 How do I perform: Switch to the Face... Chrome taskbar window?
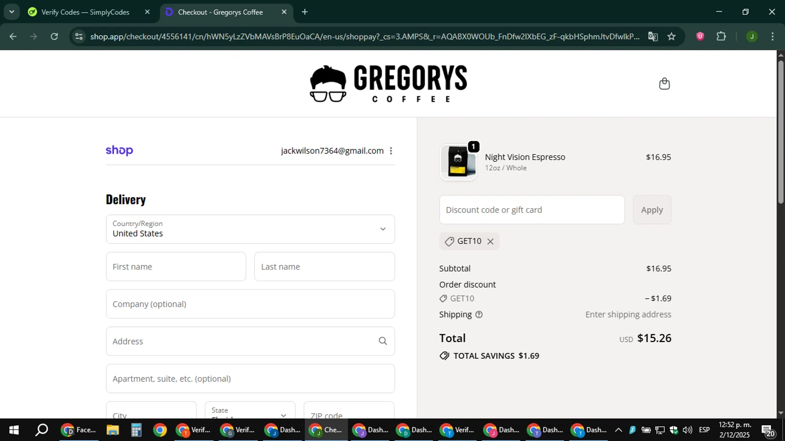click(x=79, y=430)
